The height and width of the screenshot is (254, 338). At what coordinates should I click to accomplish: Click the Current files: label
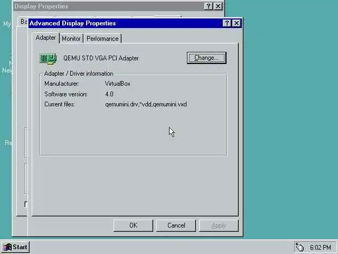coord(60,104)
